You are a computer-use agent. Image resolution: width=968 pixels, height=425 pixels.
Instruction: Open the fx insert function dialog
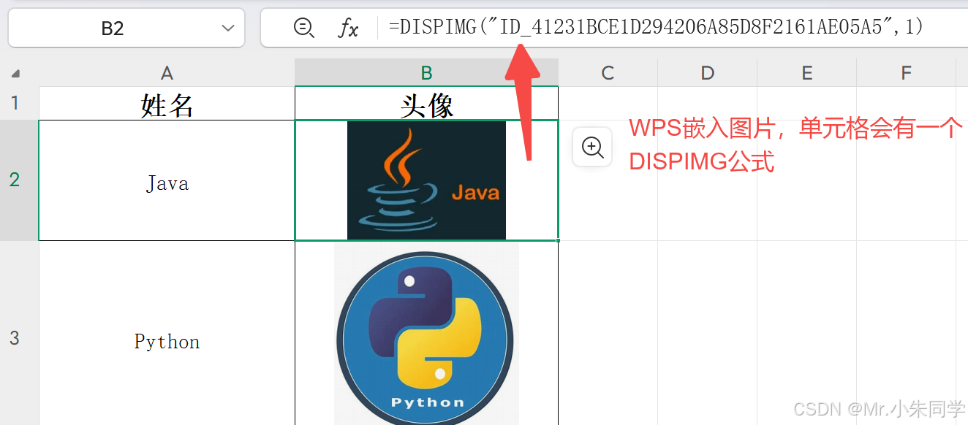tap(348, 28)
